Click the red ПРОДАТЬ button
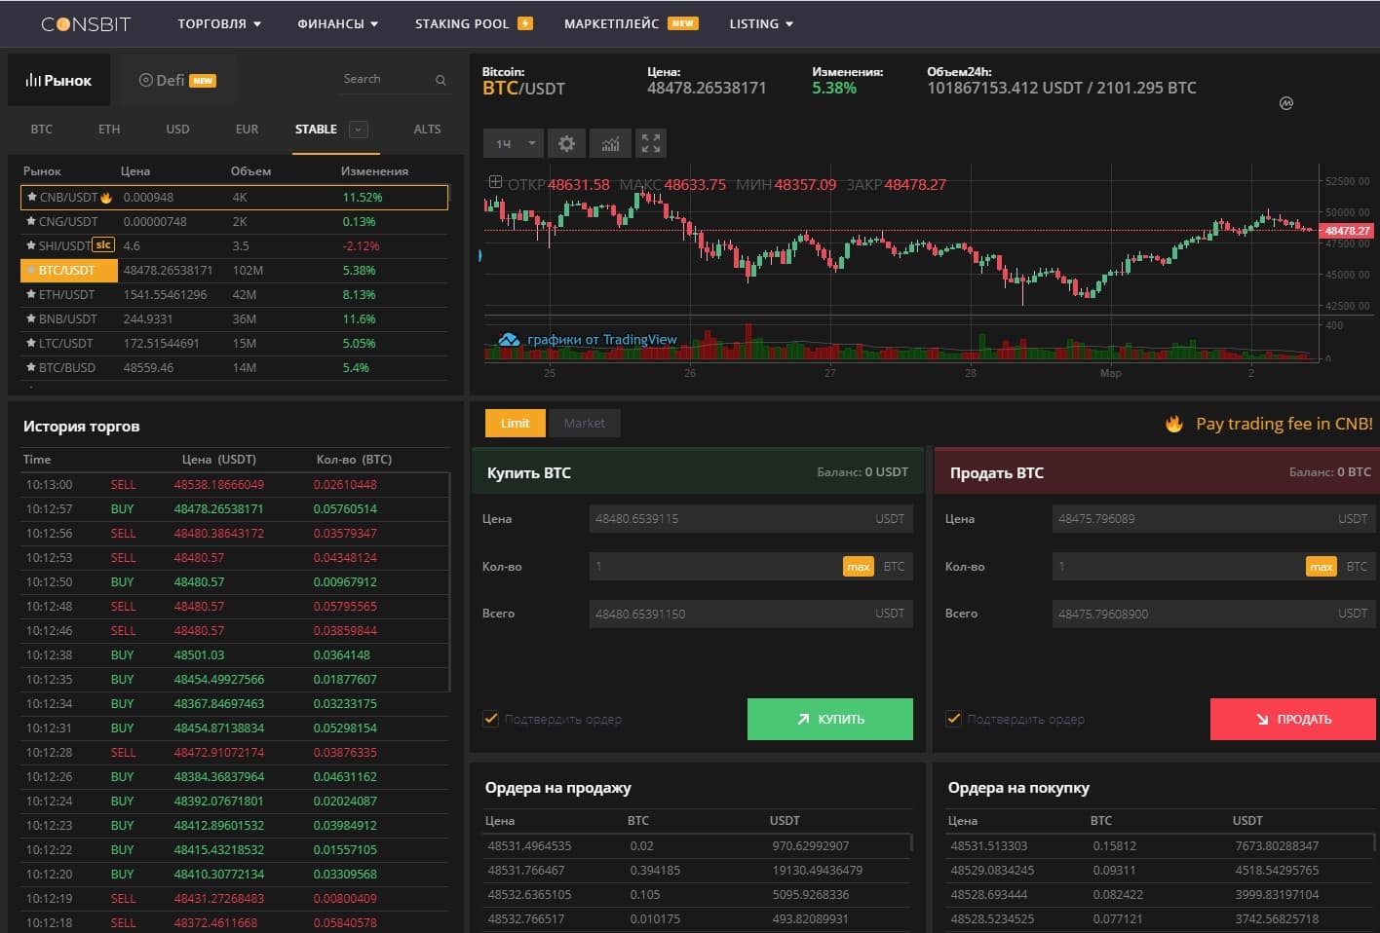The image size is (1380, 933). click(x=1293, y=719)
